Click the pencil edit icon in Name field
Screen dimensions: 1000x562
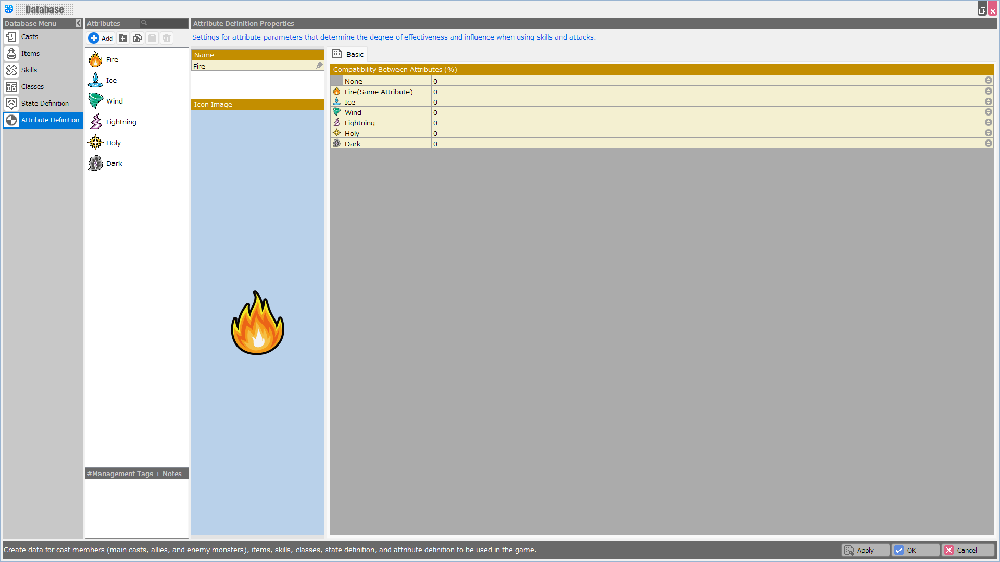[319, 66]
